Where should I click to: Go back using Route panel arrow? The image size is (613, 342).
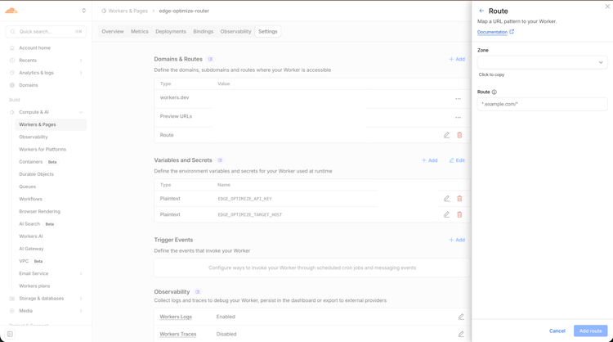481,11
